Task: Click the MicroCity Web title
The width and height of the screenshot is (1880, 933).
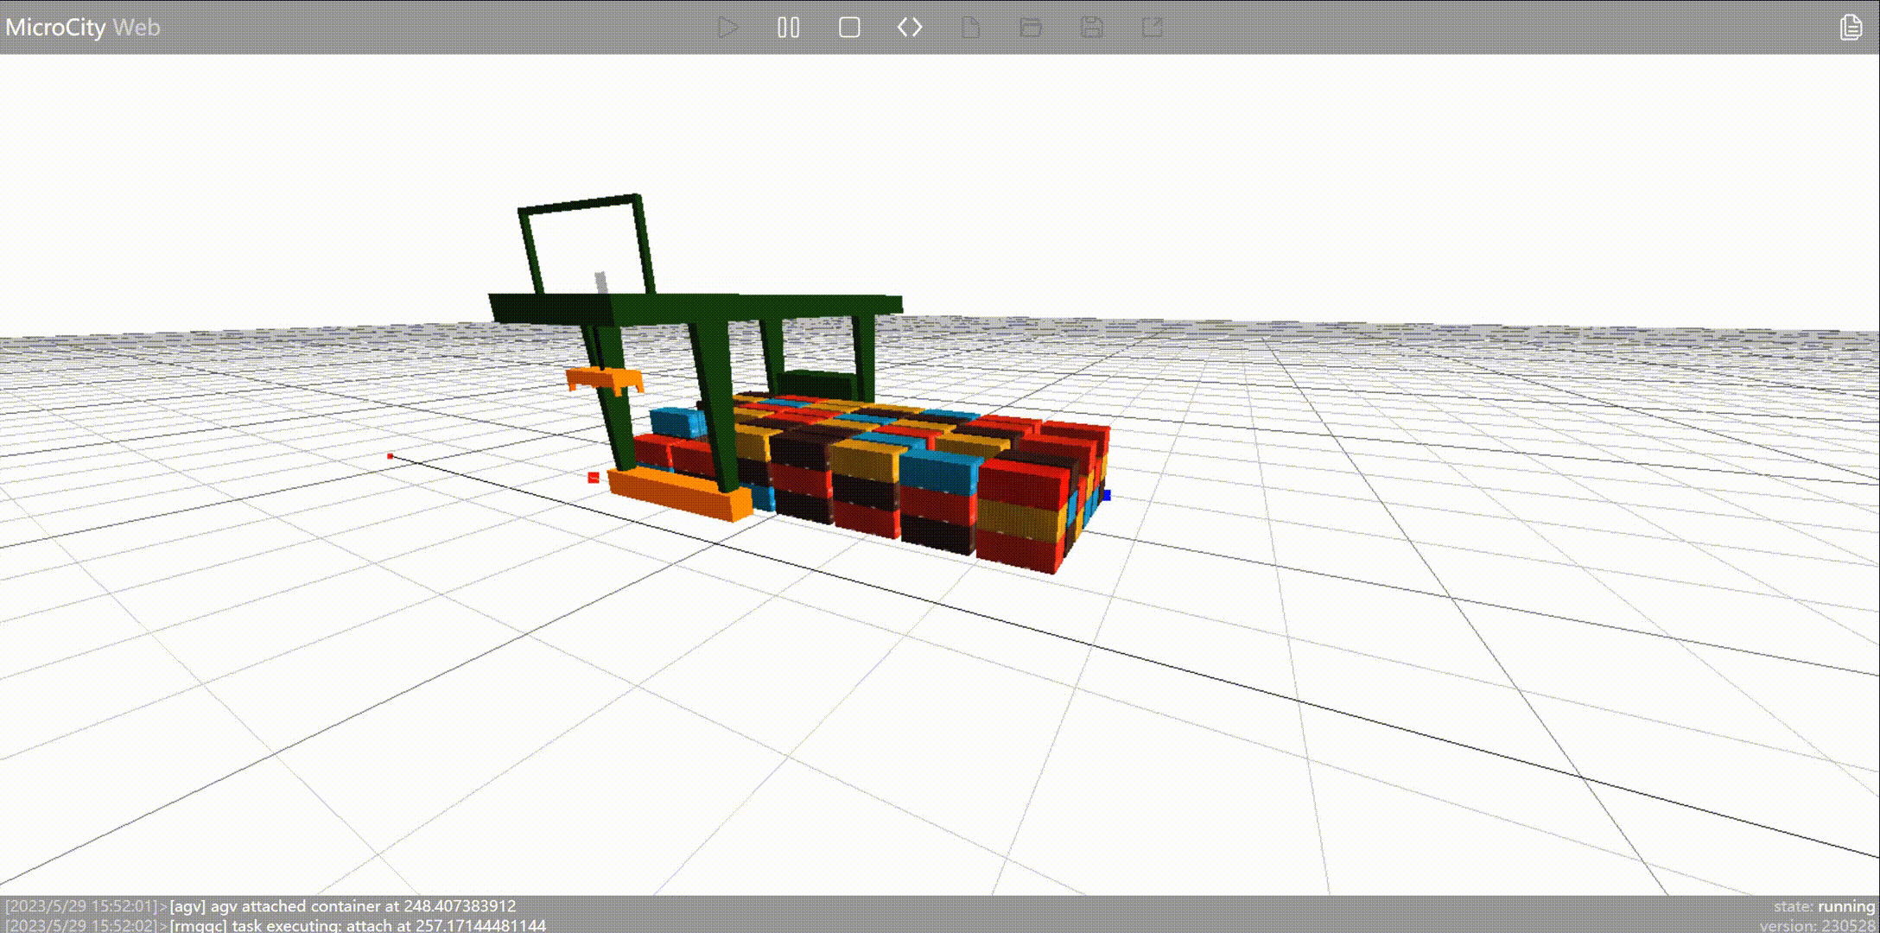Action: coord(83,28)
